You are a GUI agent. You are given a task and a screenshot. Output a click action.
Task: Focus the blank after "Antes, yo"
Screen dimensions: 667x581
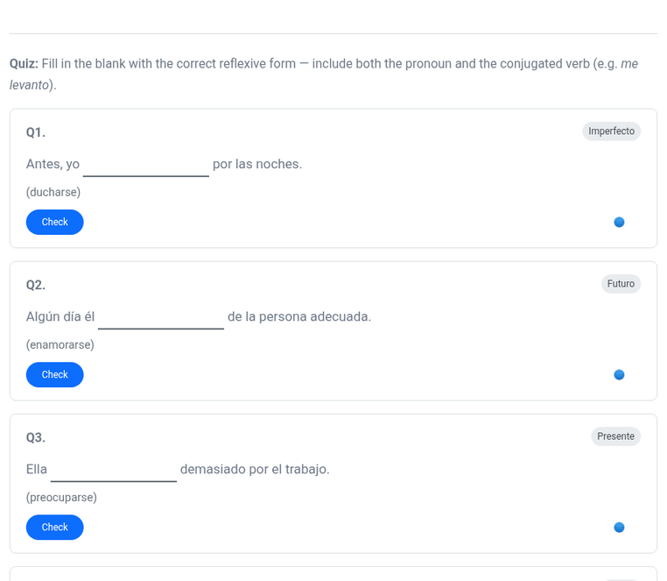pos(146,164)
